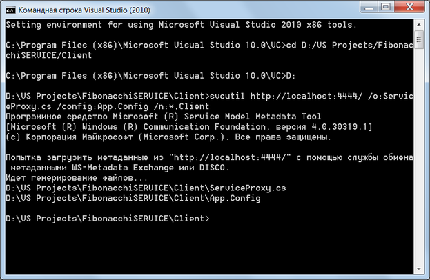
Task: Minimize the Visual Studio command prompt window
Action: [367, 8]
